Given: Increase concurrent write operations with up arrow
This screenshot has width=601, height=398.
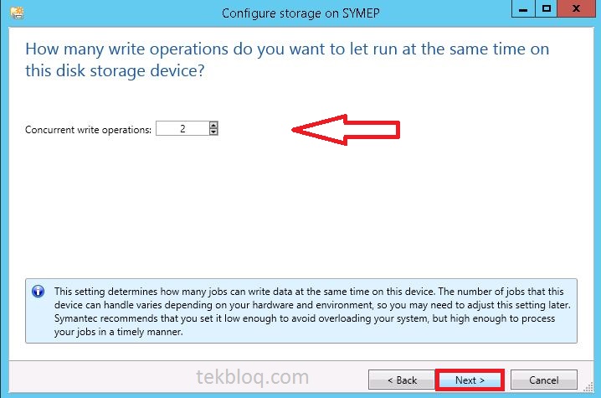Looking at the screenshot, I should [x=213, y=125].
